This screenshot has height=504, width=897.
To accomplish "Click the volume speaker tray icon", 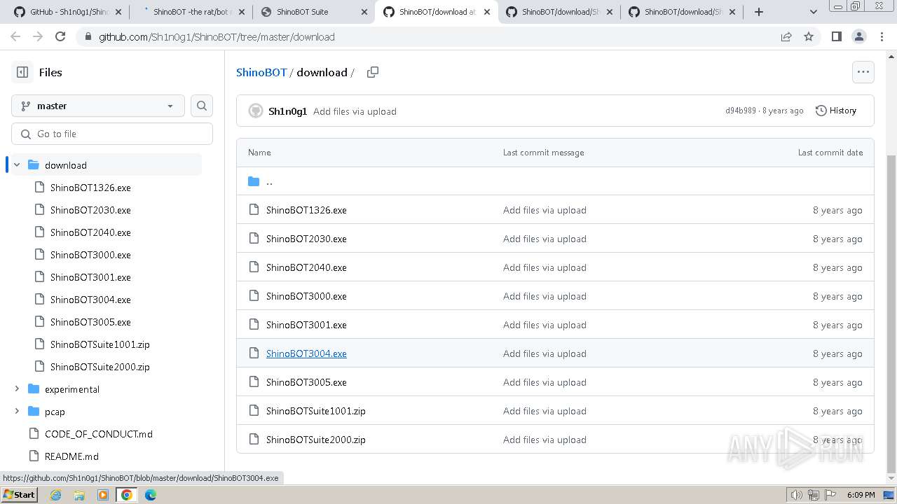I will pos(797,495).
